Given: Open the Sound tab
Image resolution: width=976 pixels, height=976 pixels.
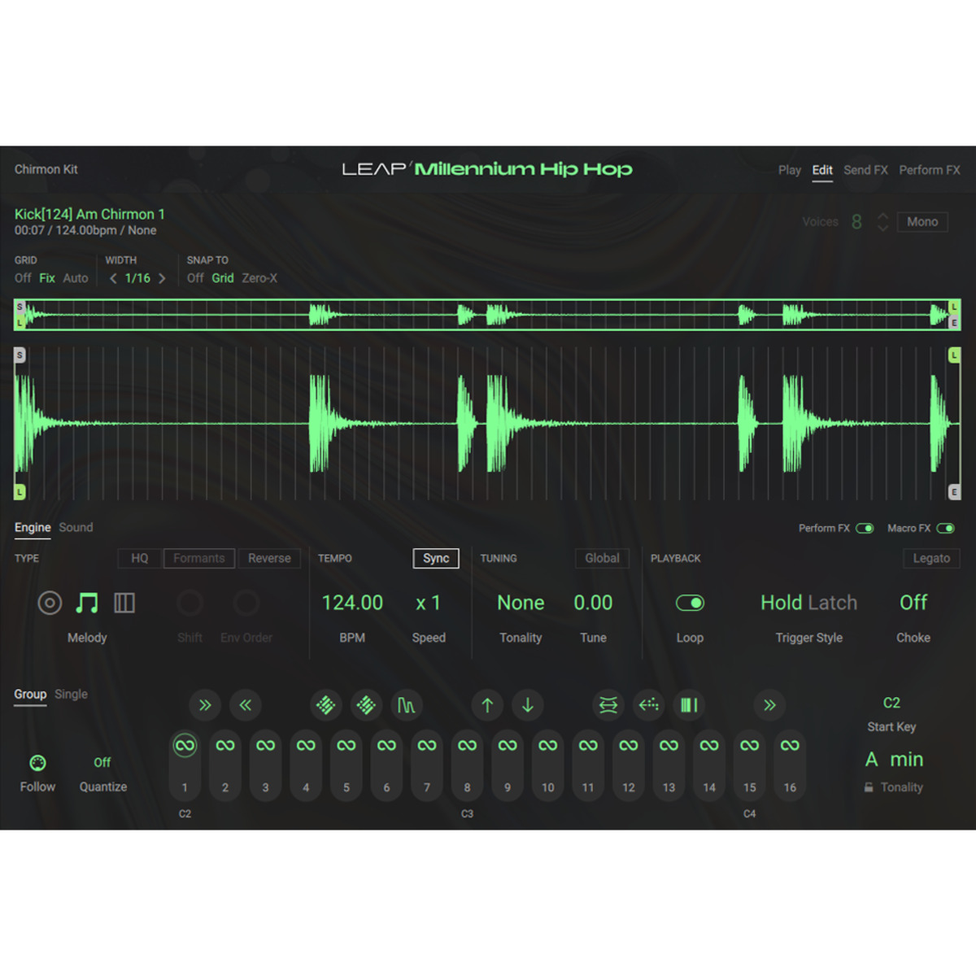Looking at the screenshot, I should coord(76,528).
